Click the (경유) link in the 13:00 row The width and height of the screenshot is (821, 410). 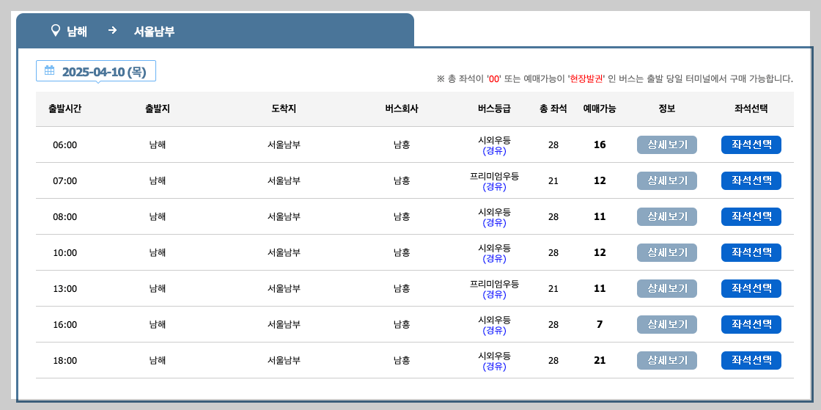(x=494, y=294)
